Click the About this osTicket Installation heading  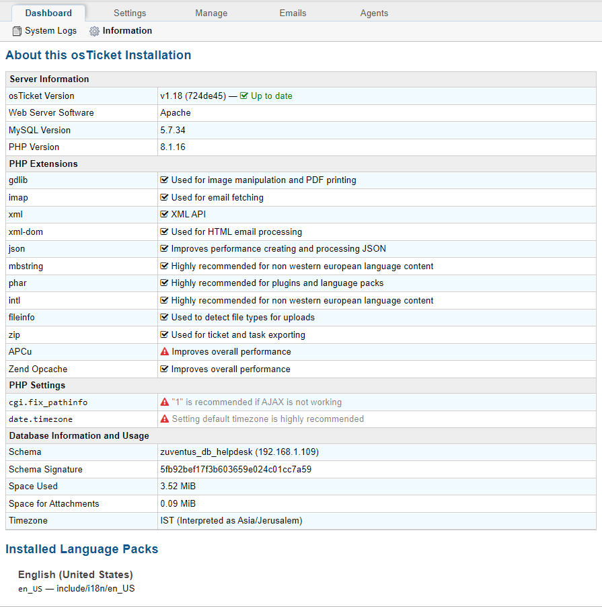(x=98, y=55)
